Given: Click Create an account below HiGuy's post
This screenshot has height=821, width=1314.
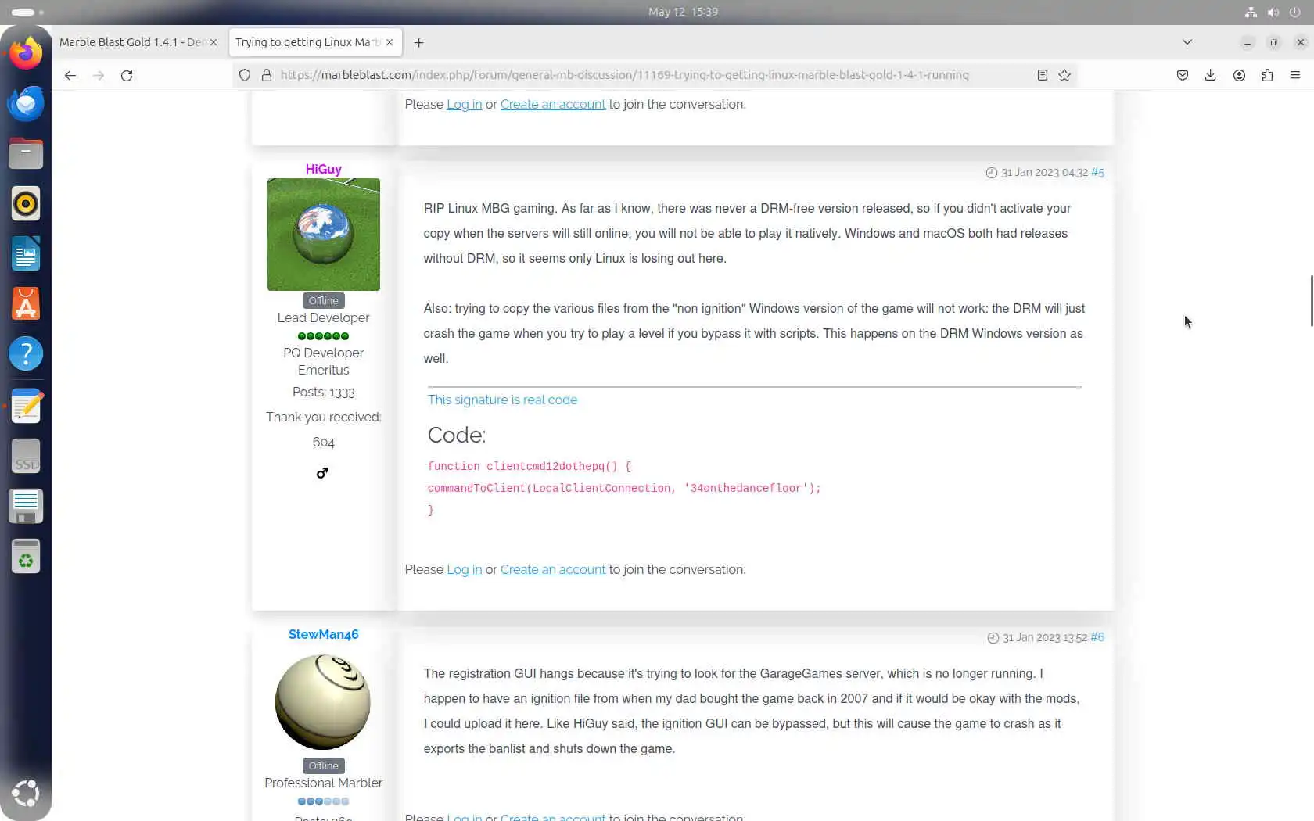Looking at the screenshot, I should pos(553,570).
